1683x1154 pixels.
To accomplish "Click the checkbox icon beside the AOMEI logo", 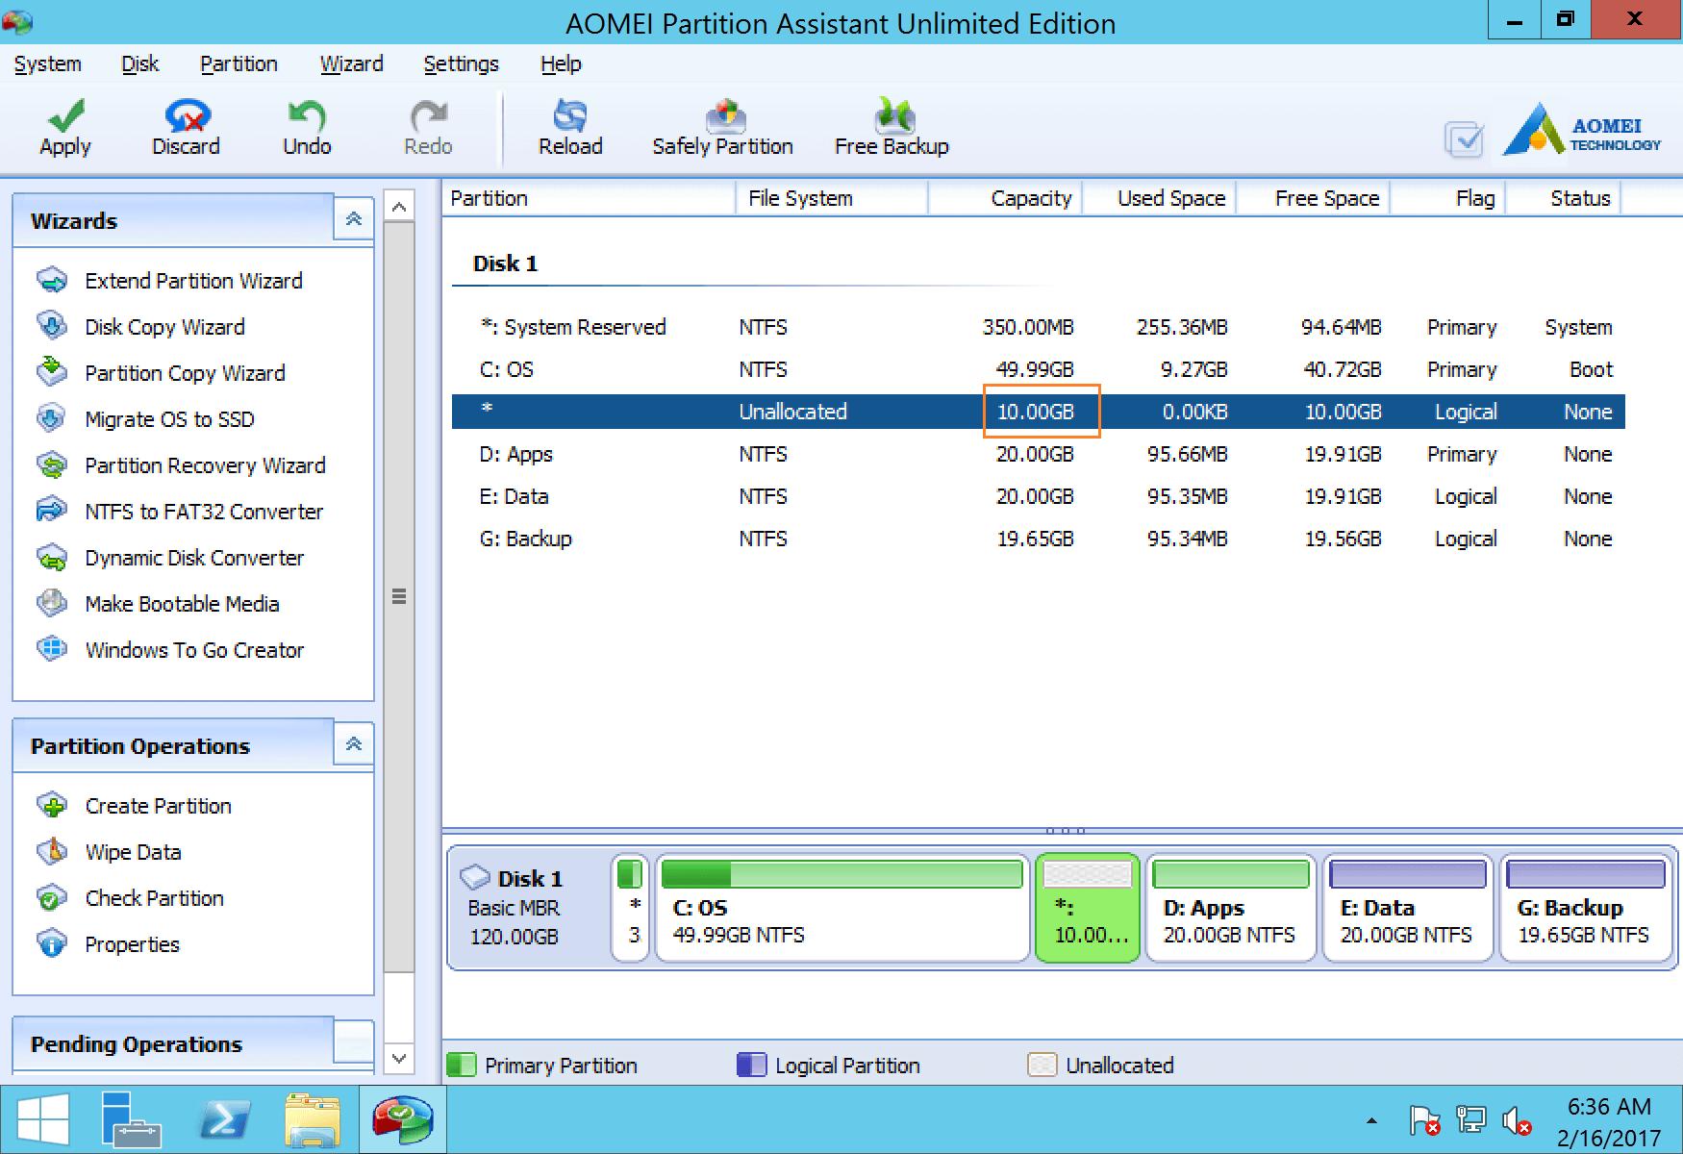I will pos(1464,140).
